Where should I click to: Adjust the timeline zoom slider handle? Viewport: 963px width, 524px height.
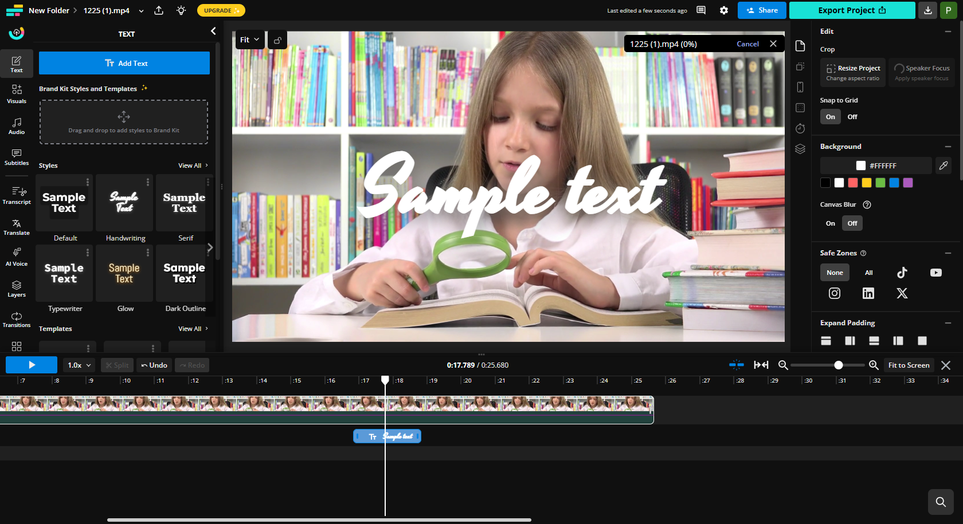pos(839,365)
